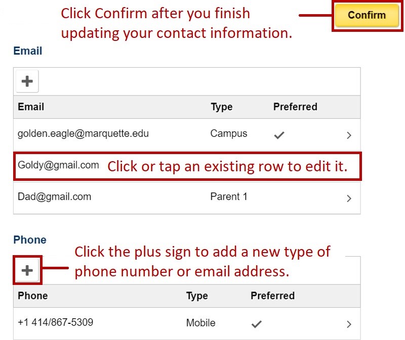Click the Type header in Phone table

coord(197,296)
